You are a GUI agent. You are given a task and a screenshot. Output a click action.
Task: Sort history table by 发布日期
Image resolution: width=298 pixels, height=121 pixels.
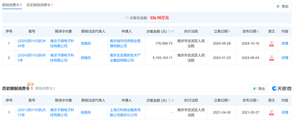[257, 100]
